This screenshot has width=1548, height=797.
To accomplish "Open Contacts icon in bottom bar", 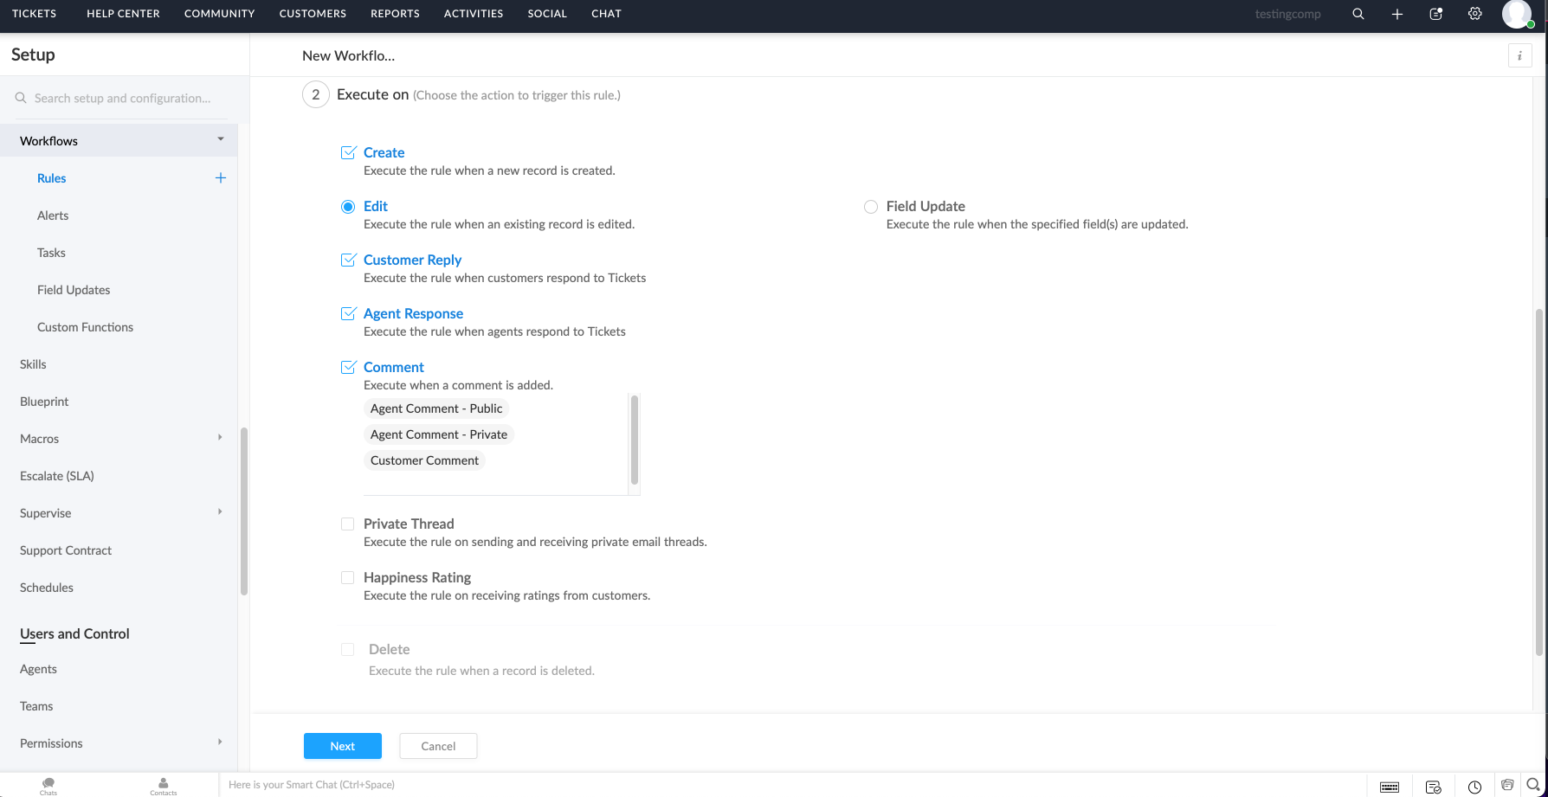I will pos(163,786).
